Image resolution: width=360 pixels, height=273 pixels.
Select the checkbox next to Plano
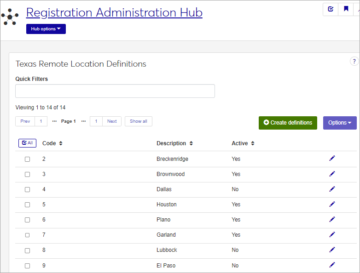(27, 220)
